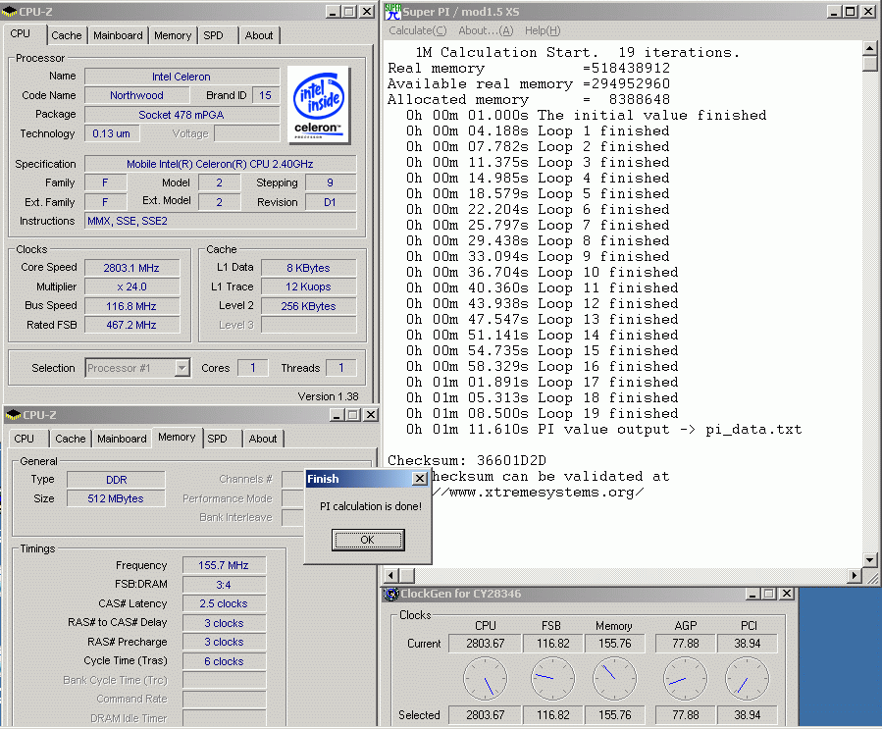Viewport: 882px width, 729px height.
Task: Open Cache tab in lower CPU-Z window
Action: [71, 439]
